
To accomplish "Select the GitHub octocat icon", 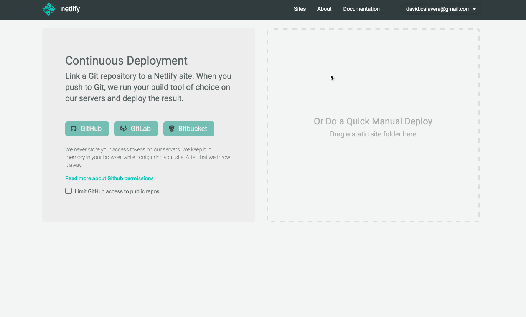I will point(74,128).
